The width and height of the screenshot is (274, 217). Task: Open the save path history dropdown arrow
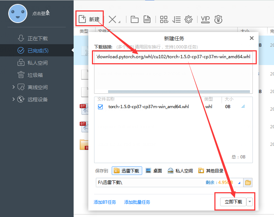pyautogui.click(x=239, y=183)
